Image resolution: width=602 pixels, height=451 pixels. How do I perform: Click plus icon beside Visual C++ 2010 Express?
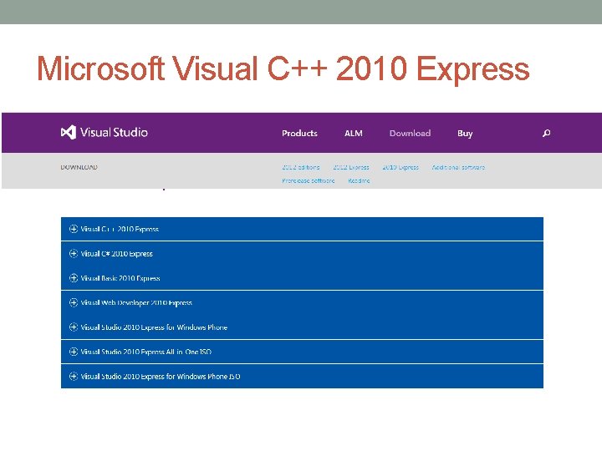(74, 229)
